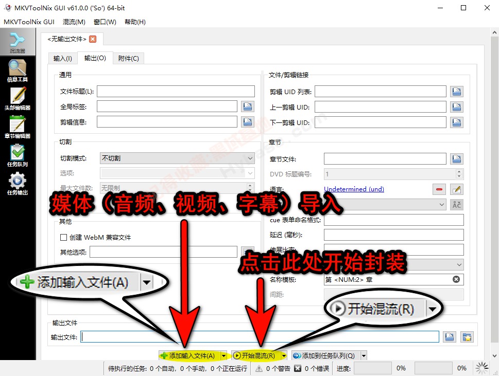Open the 章节编辑器 (Chapter Editor)

click(18, 128)
